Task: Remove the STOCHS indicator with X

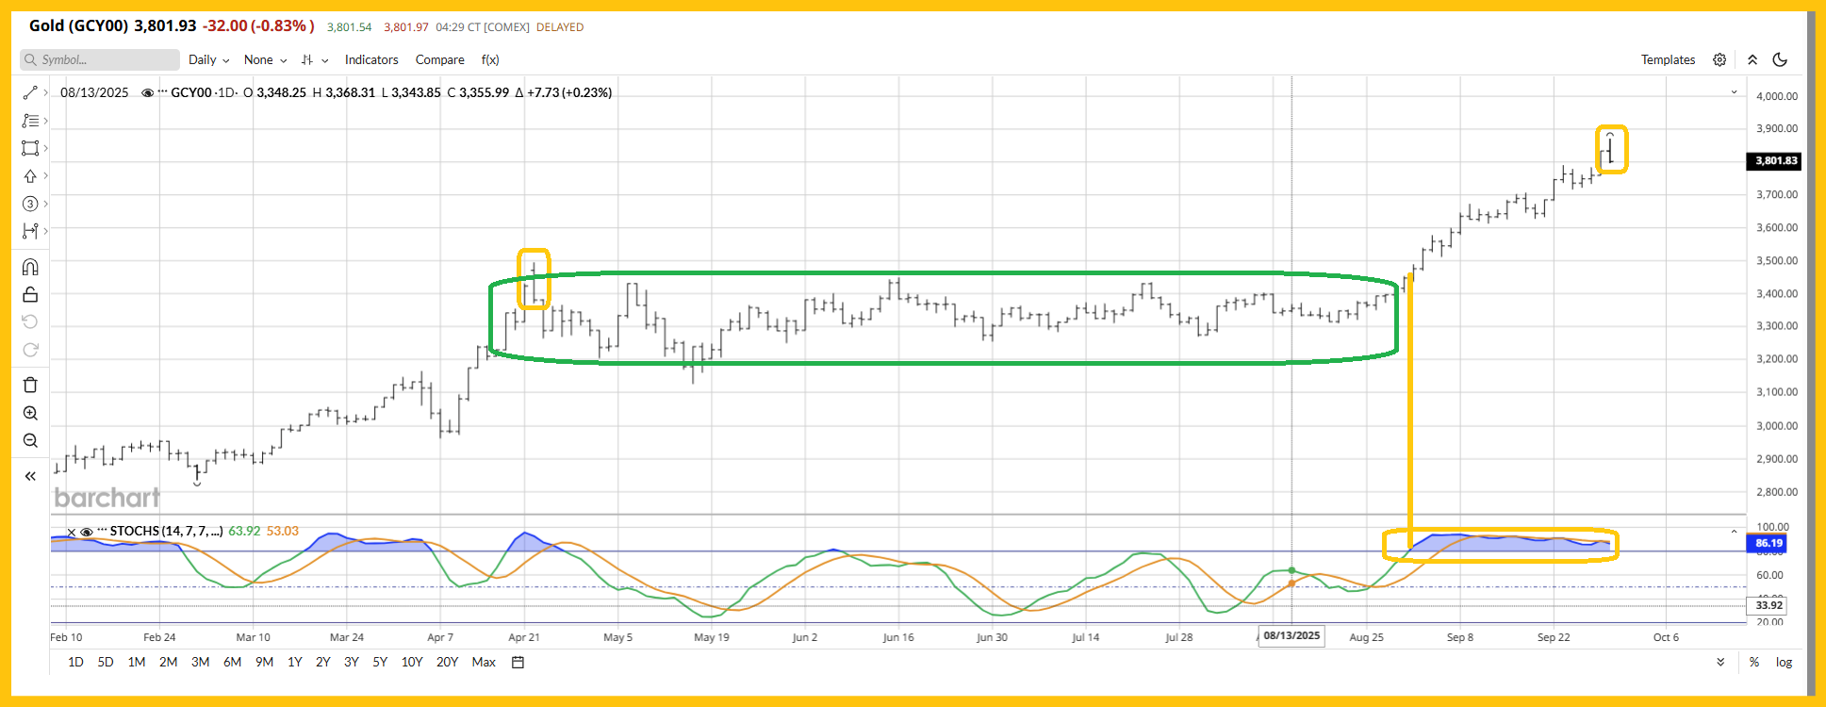Action: tap(71, 532)
